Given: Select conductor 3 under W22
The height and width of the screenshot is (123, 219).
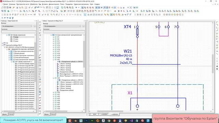Looking at the screenshot, I should 65,86.
